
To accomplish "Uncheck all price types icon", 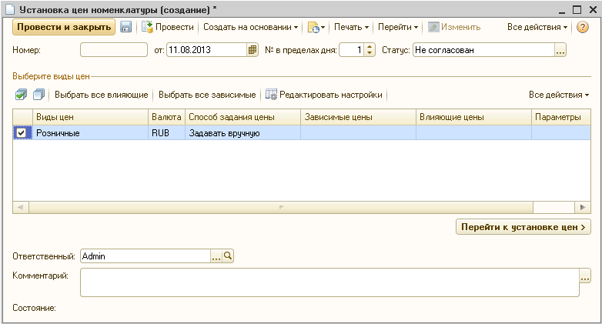I will [x=38, y=95].
